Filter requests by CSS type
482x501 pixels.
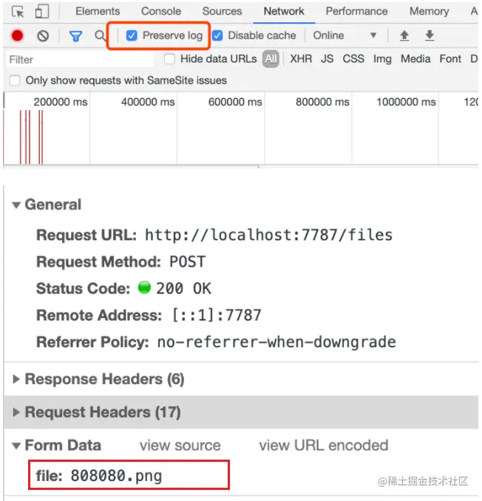click(353, 59)
